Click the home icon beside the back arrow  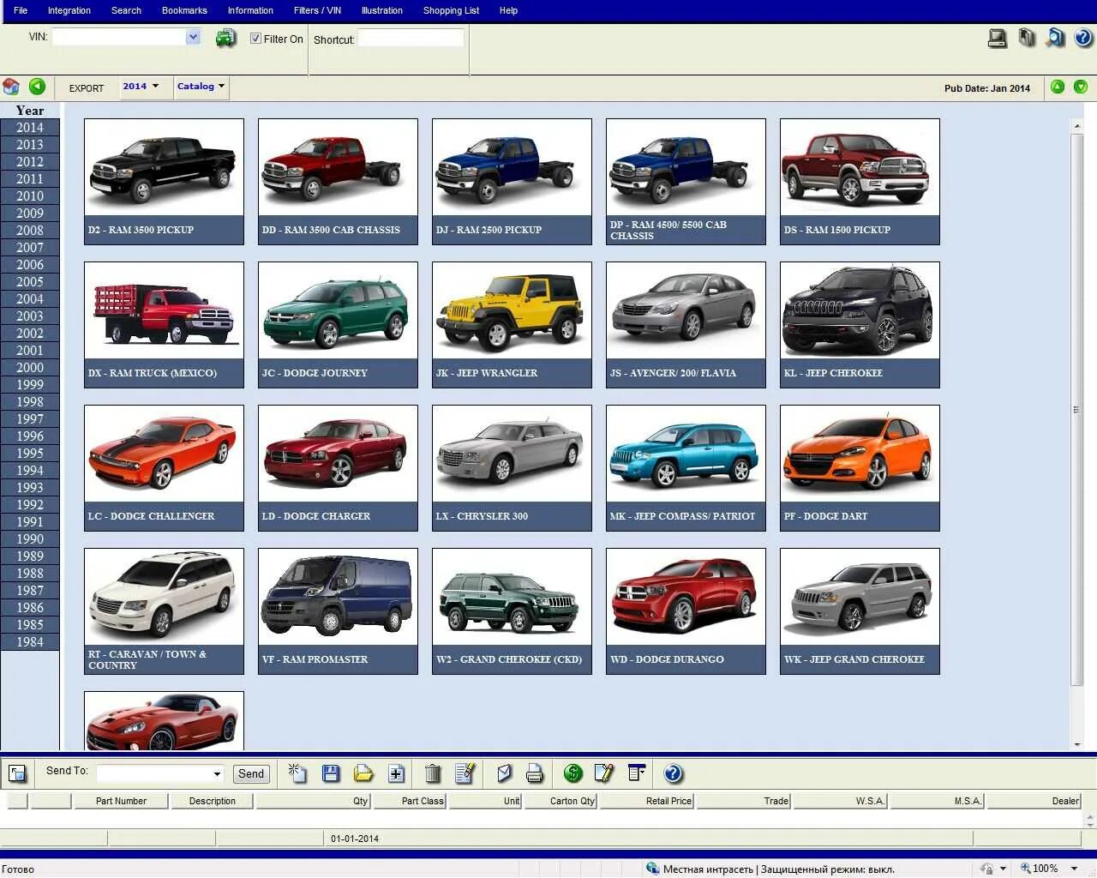[11, 87]
